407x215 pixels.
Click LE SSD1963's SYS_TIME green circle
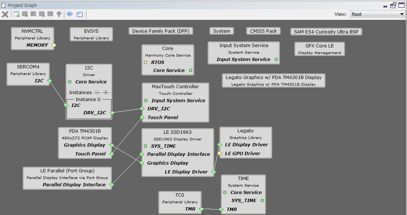[x=146, y=146]
